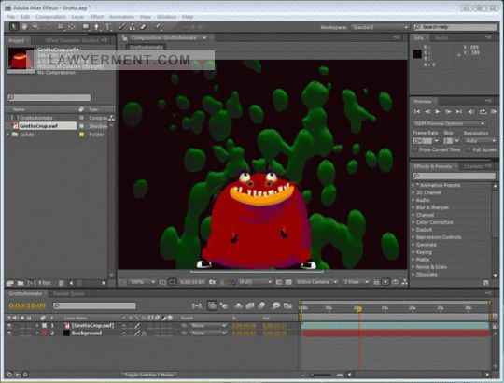Take a snapshot with camera icon
The height and width of the screenshot is (383, 504).
tap(212, 282)
